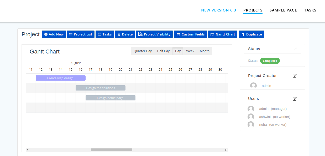Open the Users edit pencil
Viewport: 325px width, 156px height.
point(295,99)
